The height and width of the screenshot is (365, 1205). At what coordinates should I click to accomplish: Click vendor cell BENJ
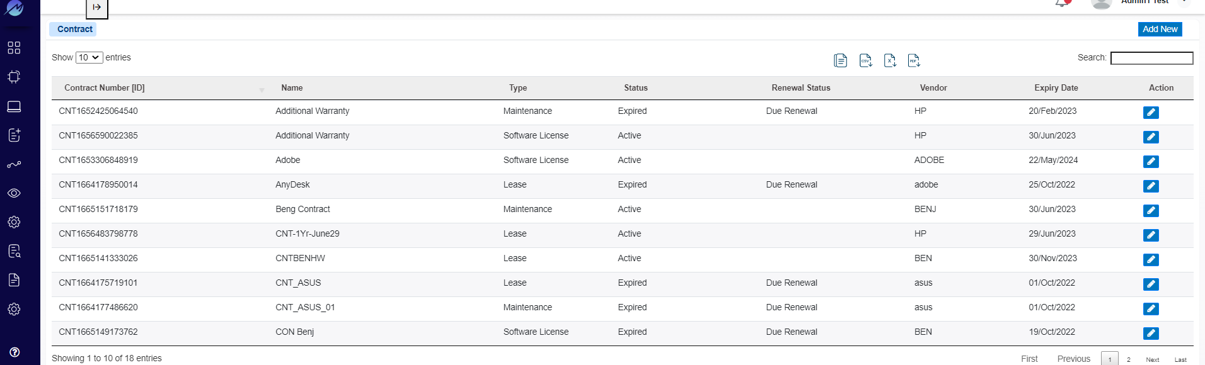coord(925,209)
